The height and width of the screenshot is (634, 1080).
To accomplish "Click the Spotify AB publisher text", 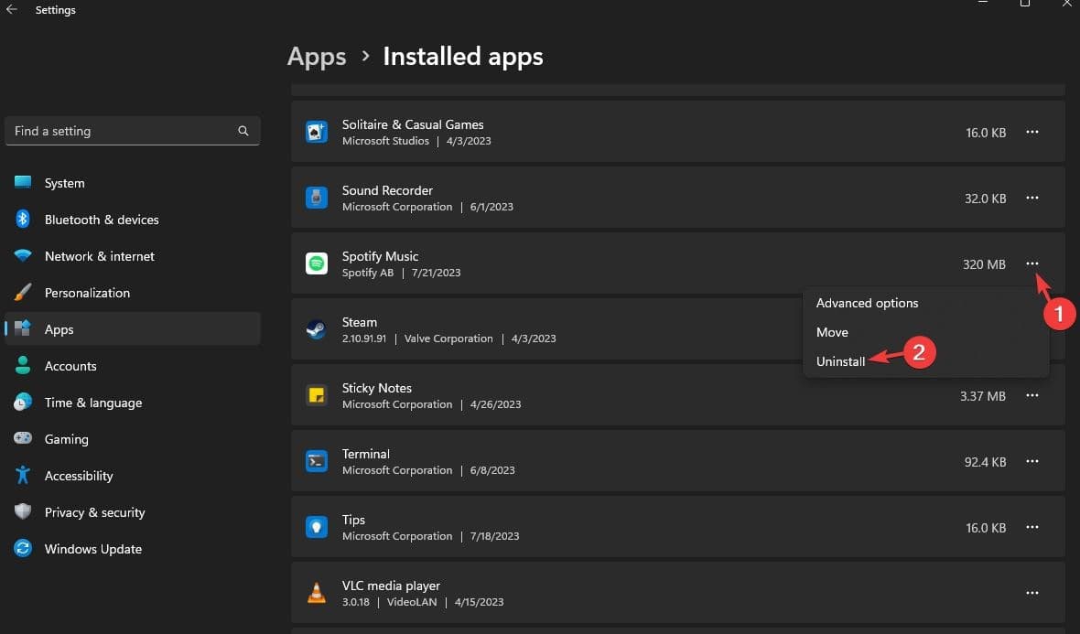I will (368, 273).
